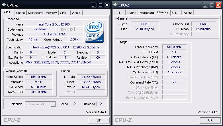Click the Cycle Time value 18 clocks
Image resolution: width=223 pixels, height=126 pixels.
pos(174,72)
